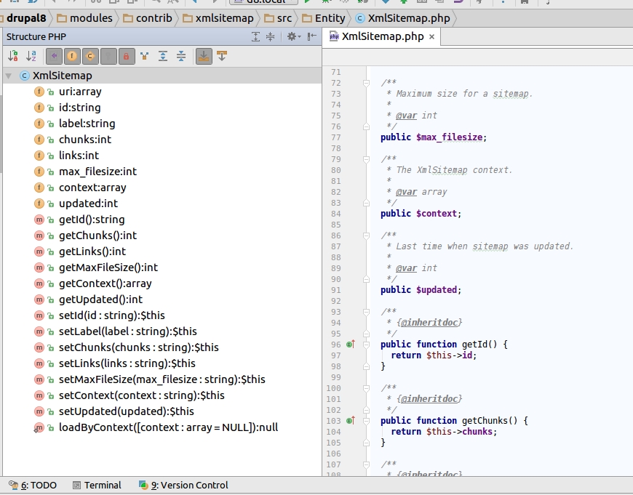This screenshot has width=633, height=495.
Task: Click the xmlsitemap folder breadcrumb
Action: [x=218, y=18]
